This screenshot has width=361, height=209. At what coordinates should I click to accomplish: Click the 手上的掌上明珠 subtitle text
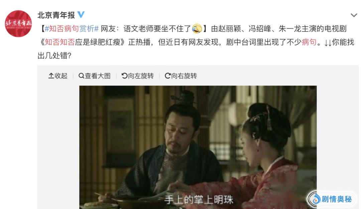pos(199,200)
